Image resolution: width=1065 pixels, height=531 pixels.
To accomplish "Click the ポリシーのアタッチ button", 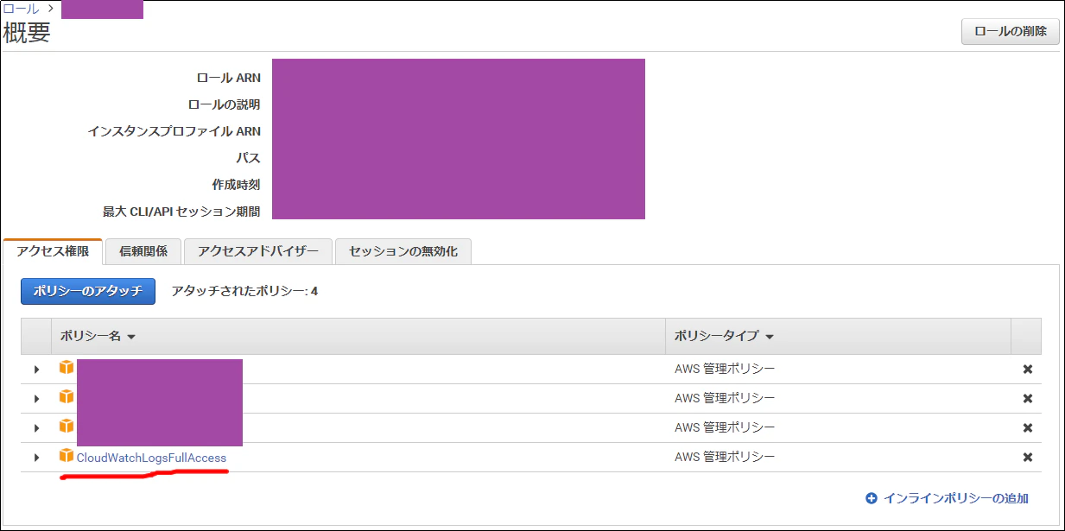I will (88, 291).
